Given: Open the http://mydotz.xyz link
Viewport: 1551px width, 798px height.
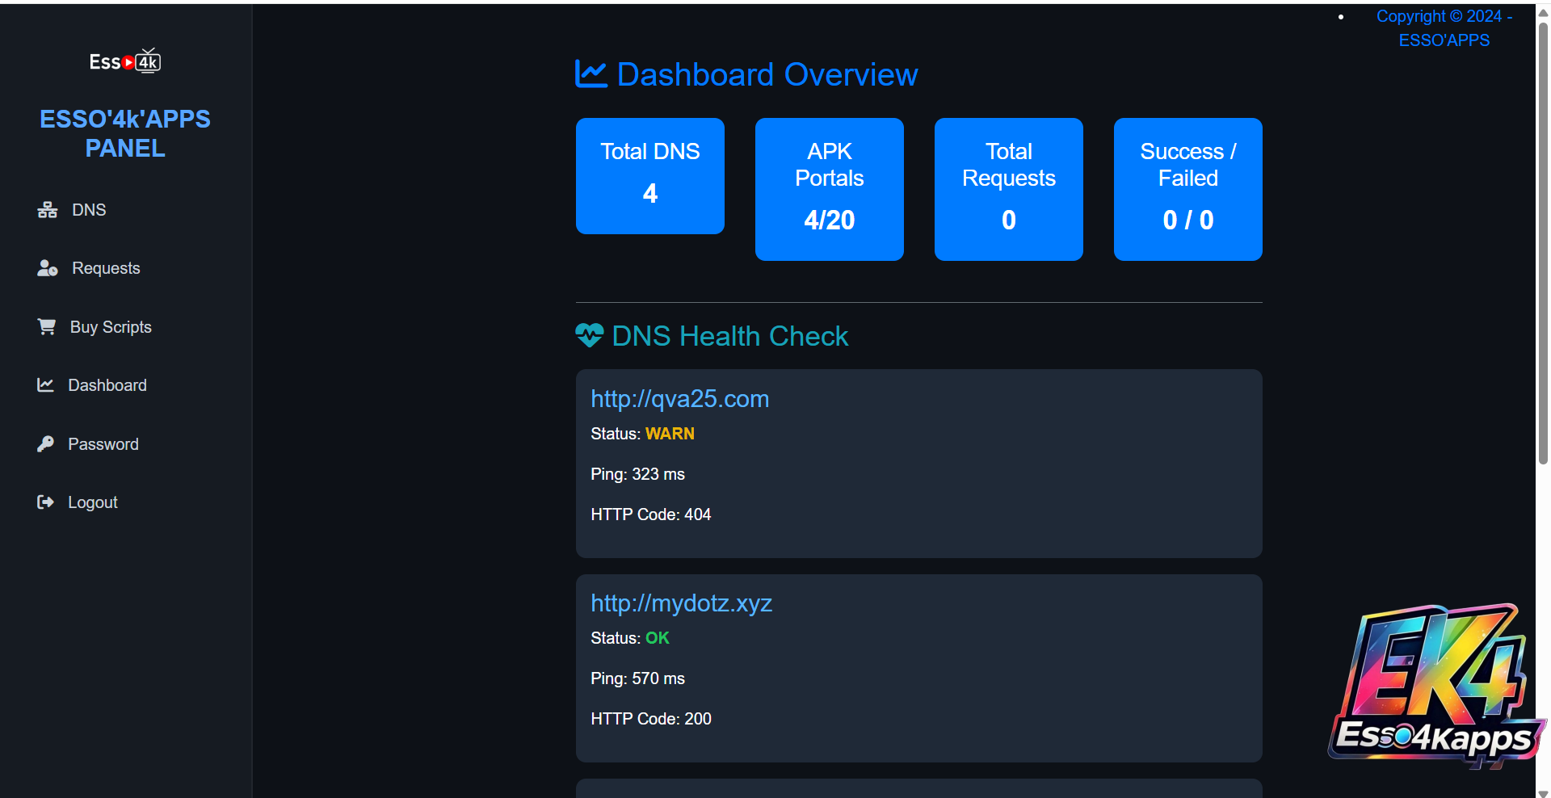Looking at the screenshot, I should pos(681,603).
